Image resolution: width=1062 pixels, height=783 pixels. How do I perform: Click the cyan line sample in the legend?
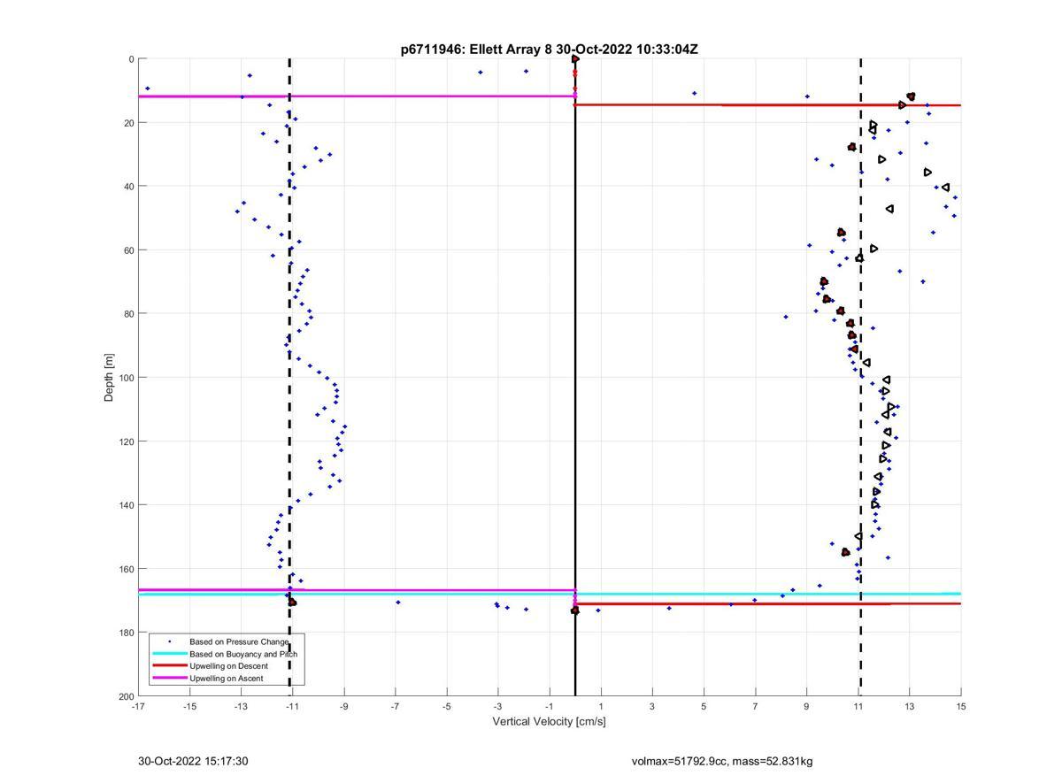[169, 654]
